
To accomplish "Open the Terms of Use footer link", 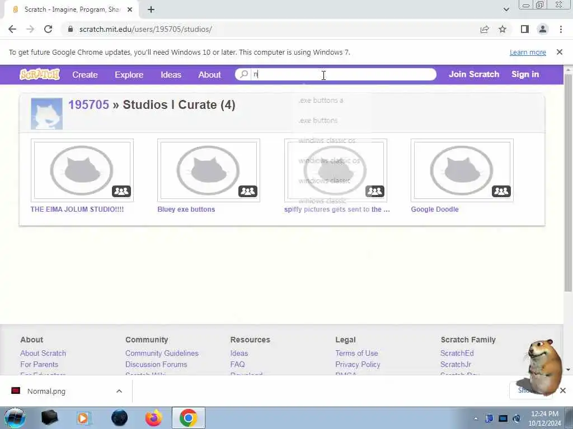I will (356, 353).
